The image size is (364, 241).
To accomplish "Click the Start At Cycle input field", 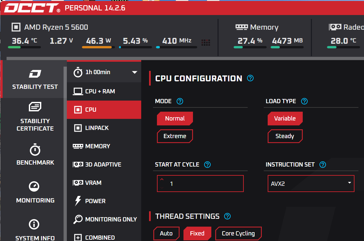I will pyautogui.click(x=200, y=184).
